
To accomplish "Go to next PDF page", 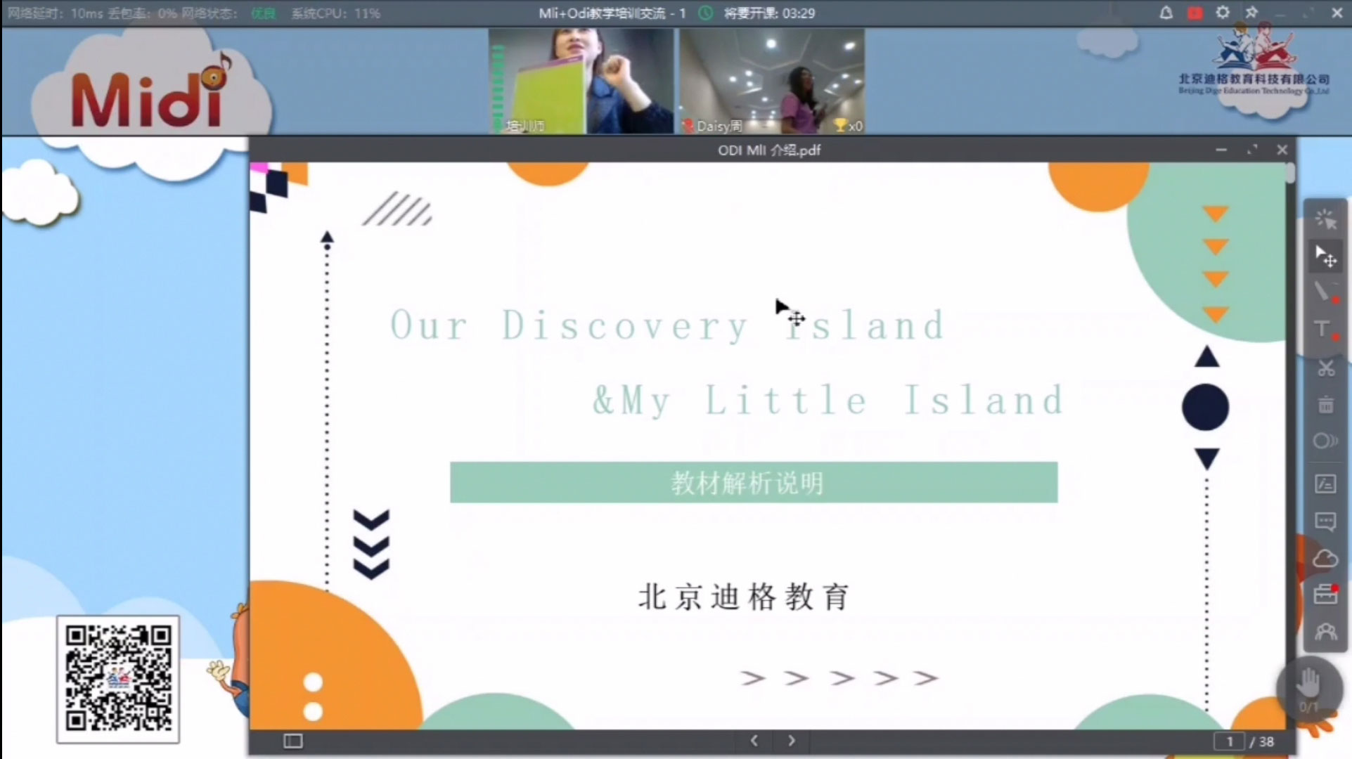I will pos(792,741).
